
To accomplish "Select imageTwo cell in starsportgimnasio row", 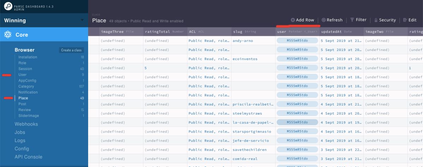I will [386, 132].
